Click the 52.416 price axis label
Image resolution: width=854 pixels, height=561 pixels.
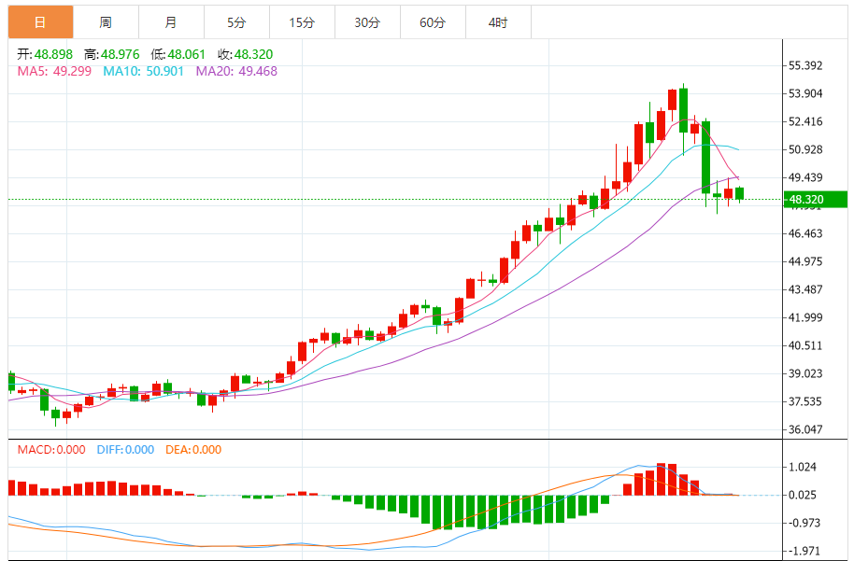(x=805, y=121)
